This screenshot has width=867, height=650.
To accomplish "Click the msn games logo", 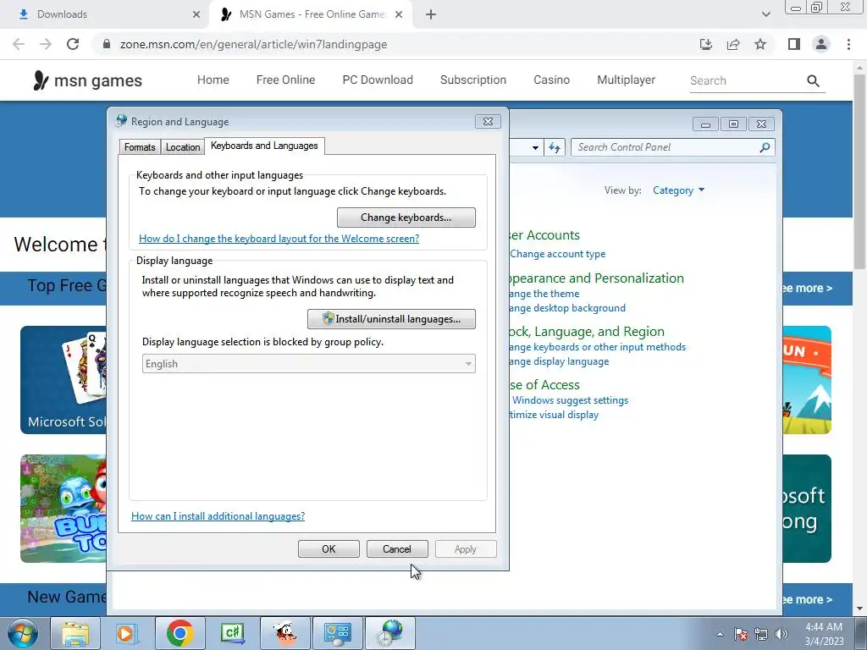I will [87, 80].
